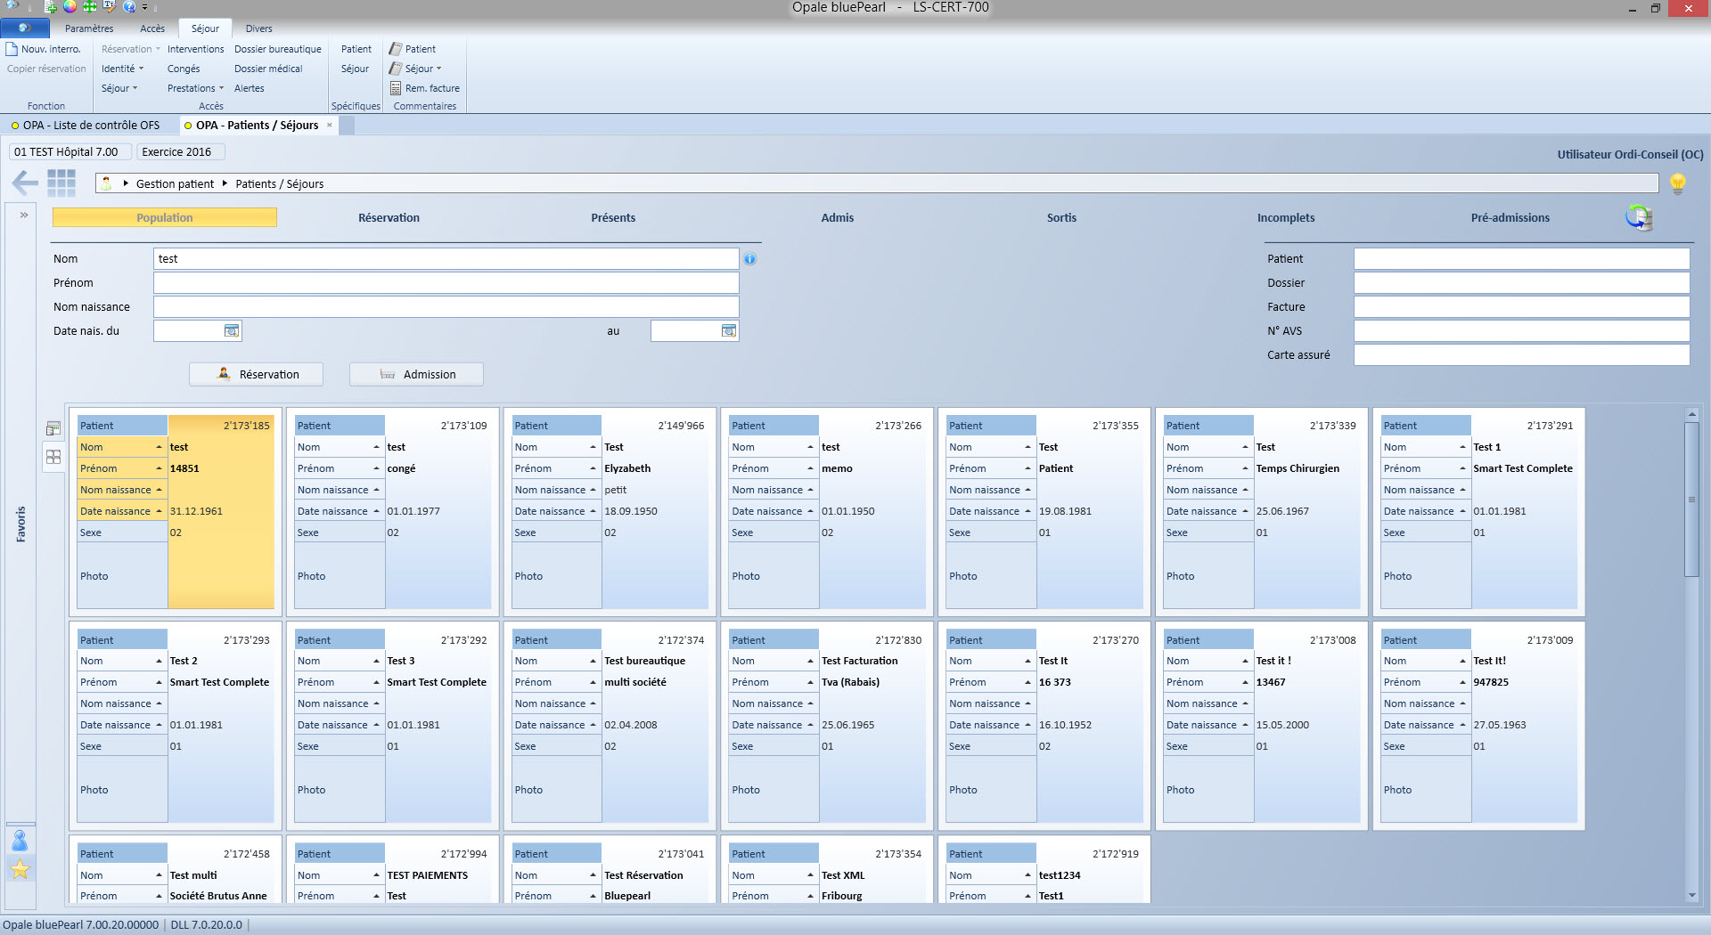Toggle Prénom sort arrow on patient 2'173'339 card
1711x935 pixels.
(x=1245, y=468)
